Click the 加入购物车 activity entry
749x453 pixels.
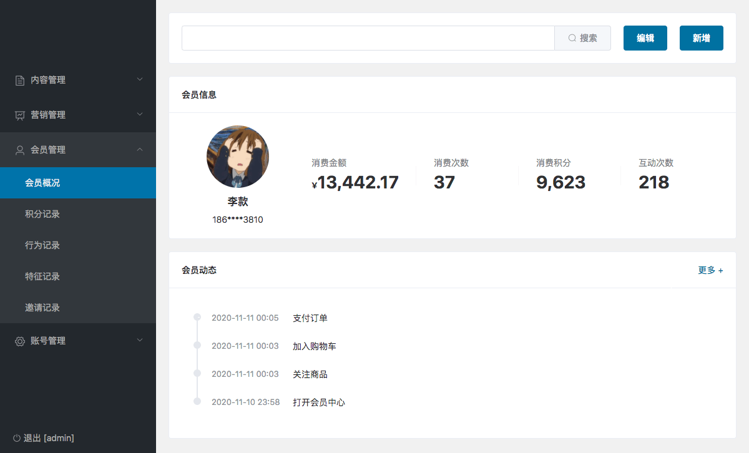(315, 346)
